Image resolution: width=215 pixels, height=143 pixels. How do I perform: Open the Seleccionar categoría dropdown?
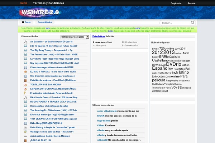point(75,37)
